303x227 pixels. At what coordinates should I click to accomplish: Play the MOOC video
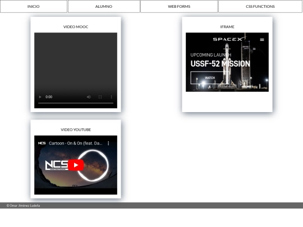pos(40,97)
